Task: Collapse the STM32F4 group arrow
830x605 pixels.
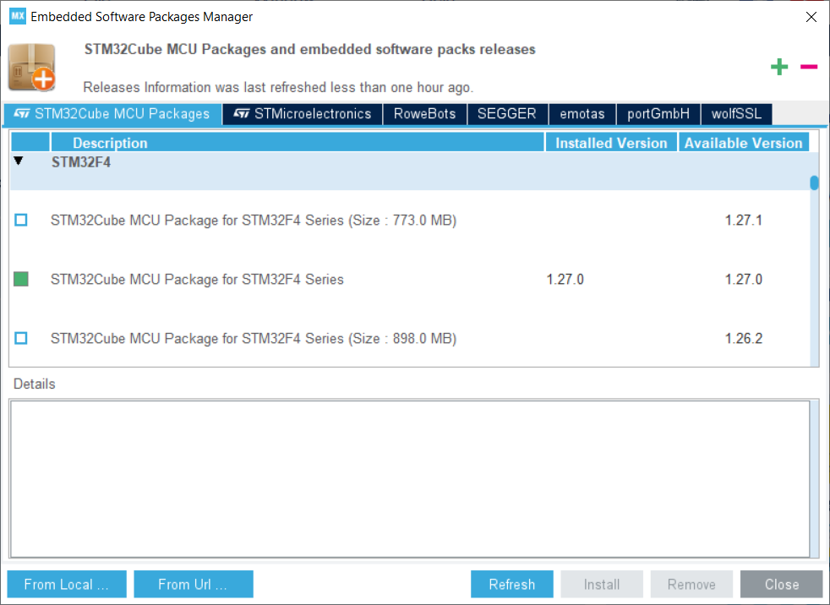Action: [19, 161]
